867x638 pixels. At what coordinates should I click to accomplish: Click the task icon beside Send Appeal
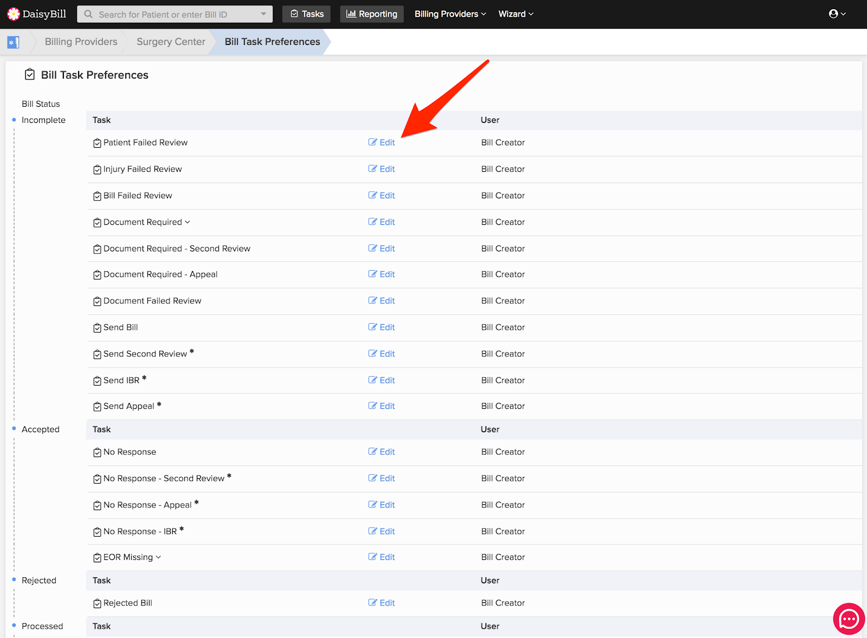pyautogui.click(x=97, y=406)
